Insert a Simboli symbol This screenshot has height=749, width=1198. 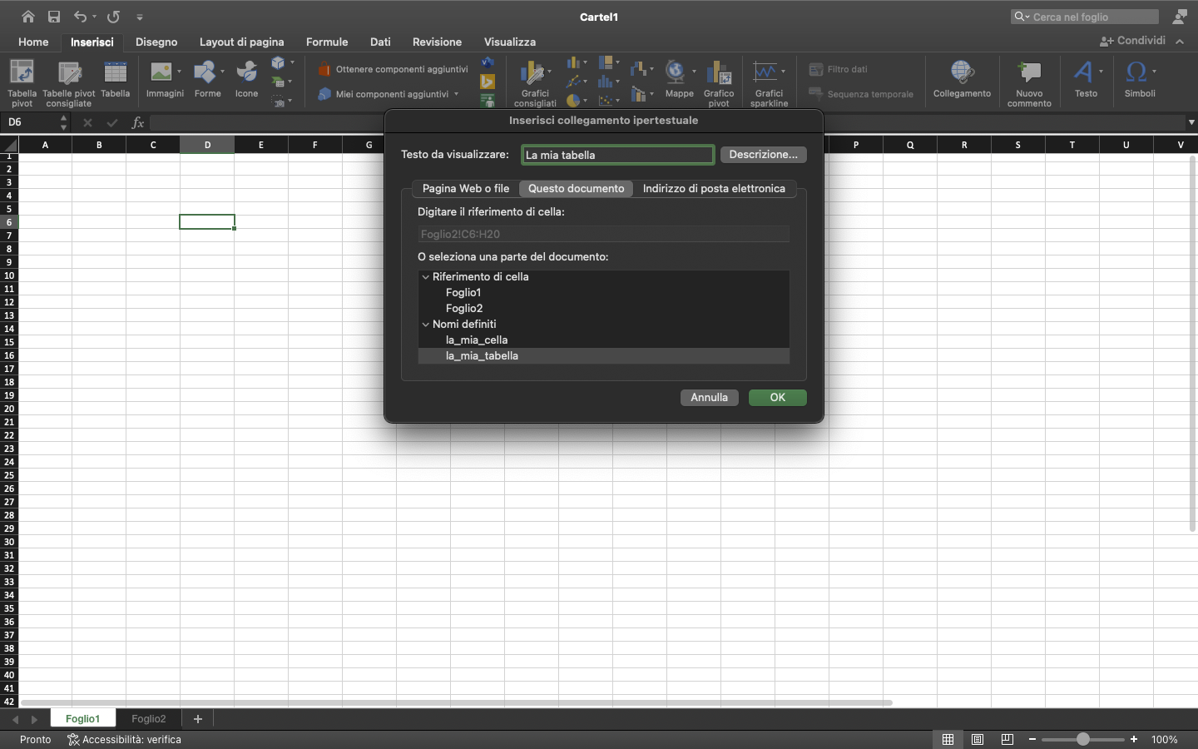(x=1138, y=81)
